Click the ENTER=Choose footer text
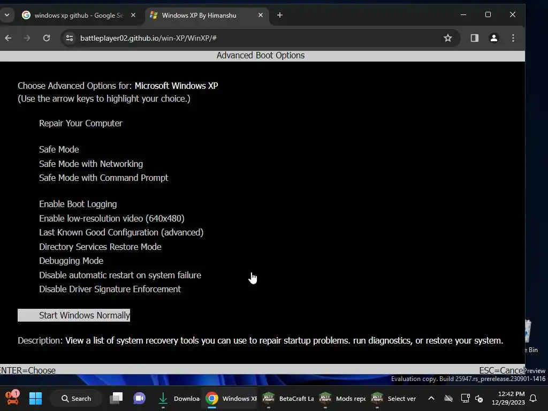The width and height of the screenshot is (548, 411). pos(28,370)
